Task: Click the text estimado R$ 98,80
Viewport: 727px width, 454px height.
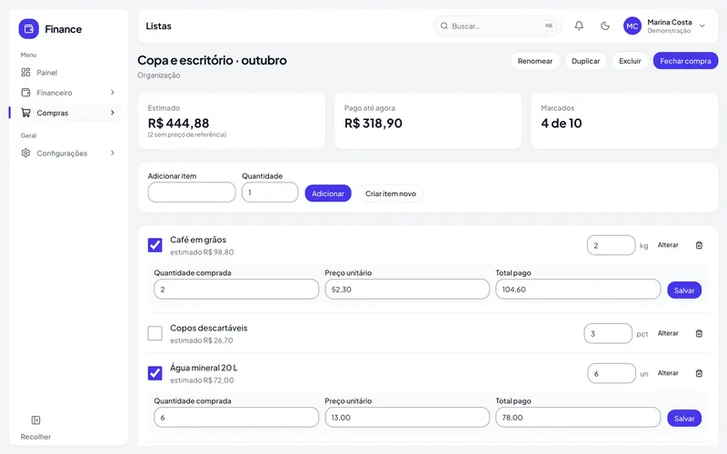Action: [x=202, y=252]
